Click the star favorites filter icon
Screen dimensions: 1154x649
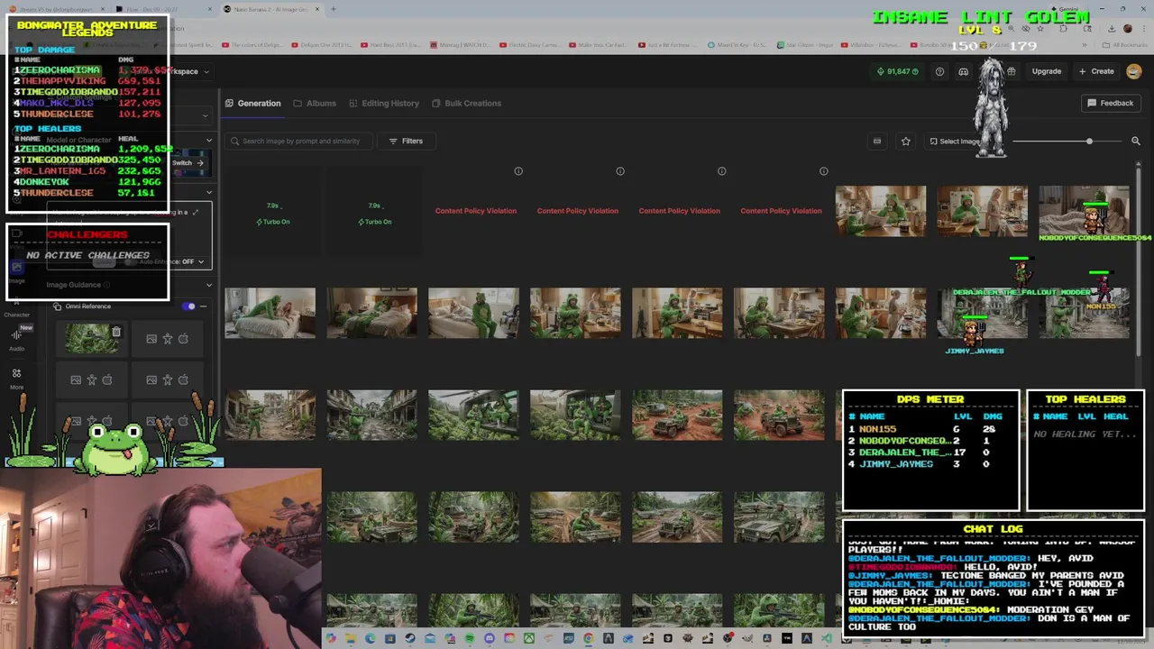906,141
